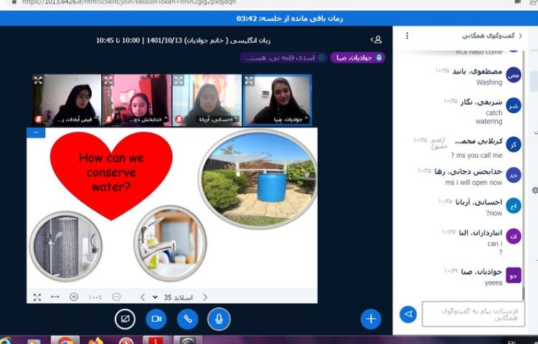Image resolution: width=538 pixels, height=344 pixels.
Task: Click the red app icon in taskbar
Action: [x=155, y=340]
